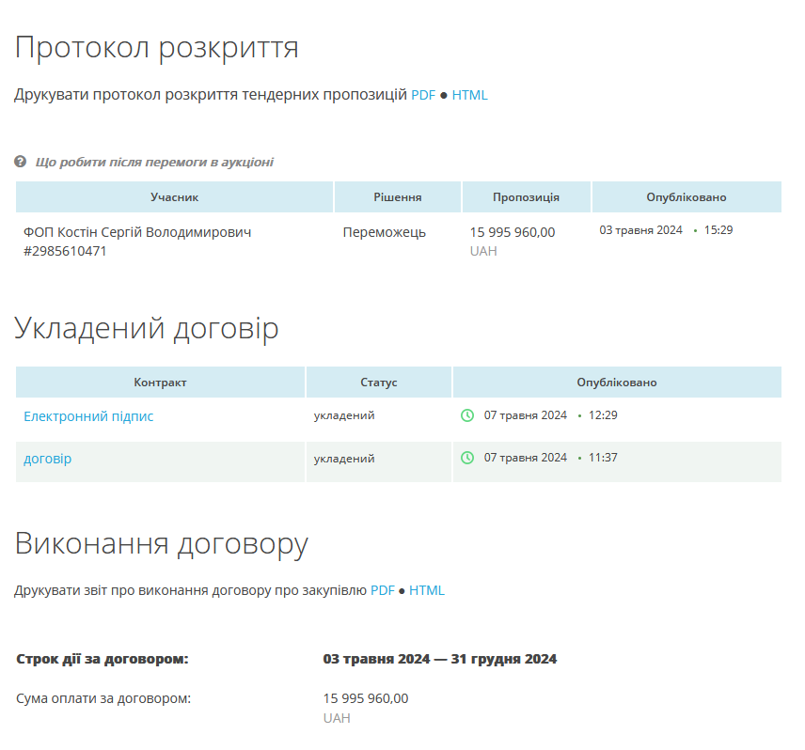Image resolution: width=805 pixels, height=750 pixels.
Task: Open 'Що робити після перемоги в аукціоні'
Action: 154,162
